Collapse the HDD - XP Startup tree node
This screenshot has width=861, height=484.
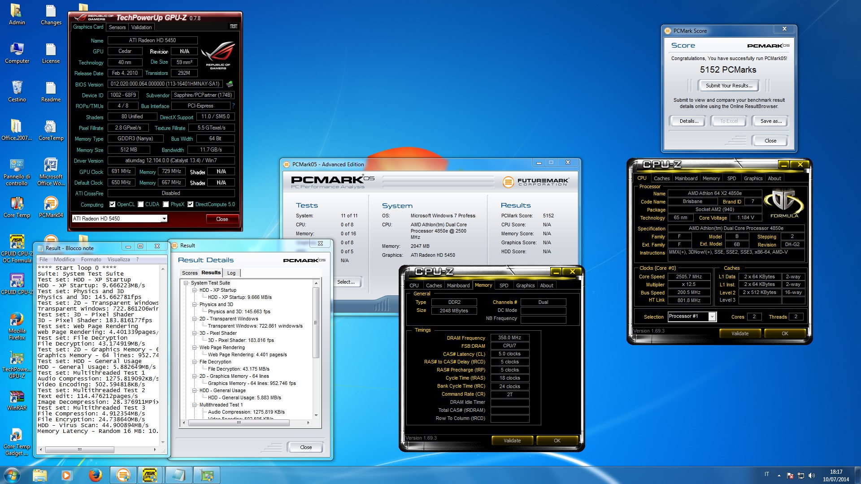point(195,290)
